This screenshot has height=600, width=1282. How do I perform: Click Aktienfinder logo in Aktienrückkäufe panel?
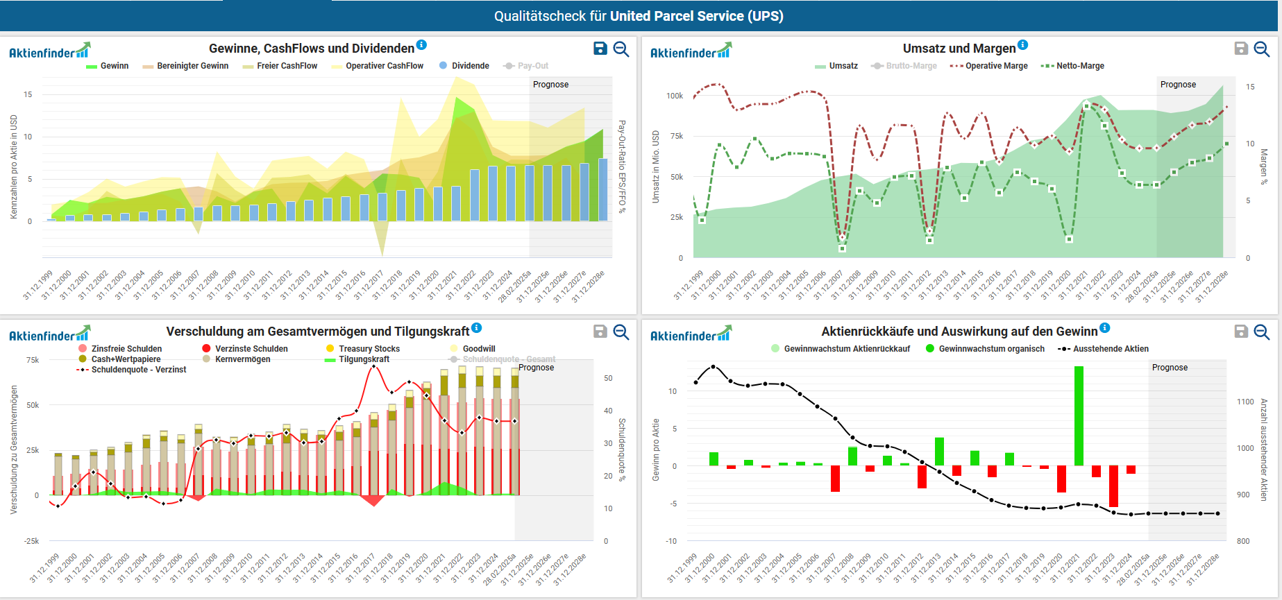click(x=691, y=334)
